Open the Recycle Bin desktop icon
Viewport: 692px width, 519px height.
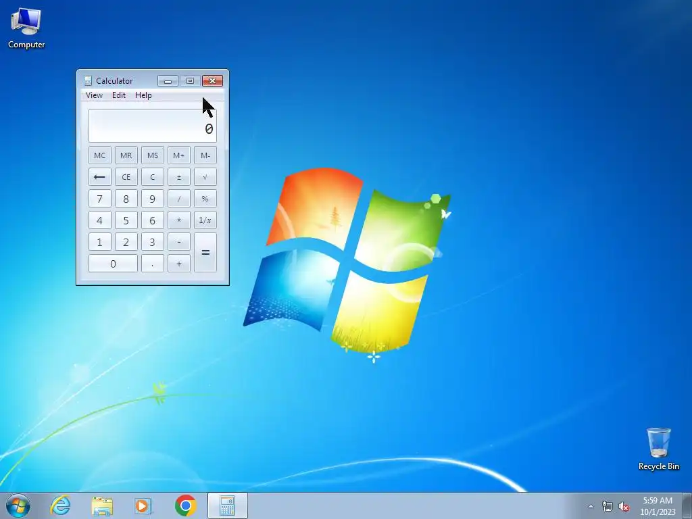point(658,449)
